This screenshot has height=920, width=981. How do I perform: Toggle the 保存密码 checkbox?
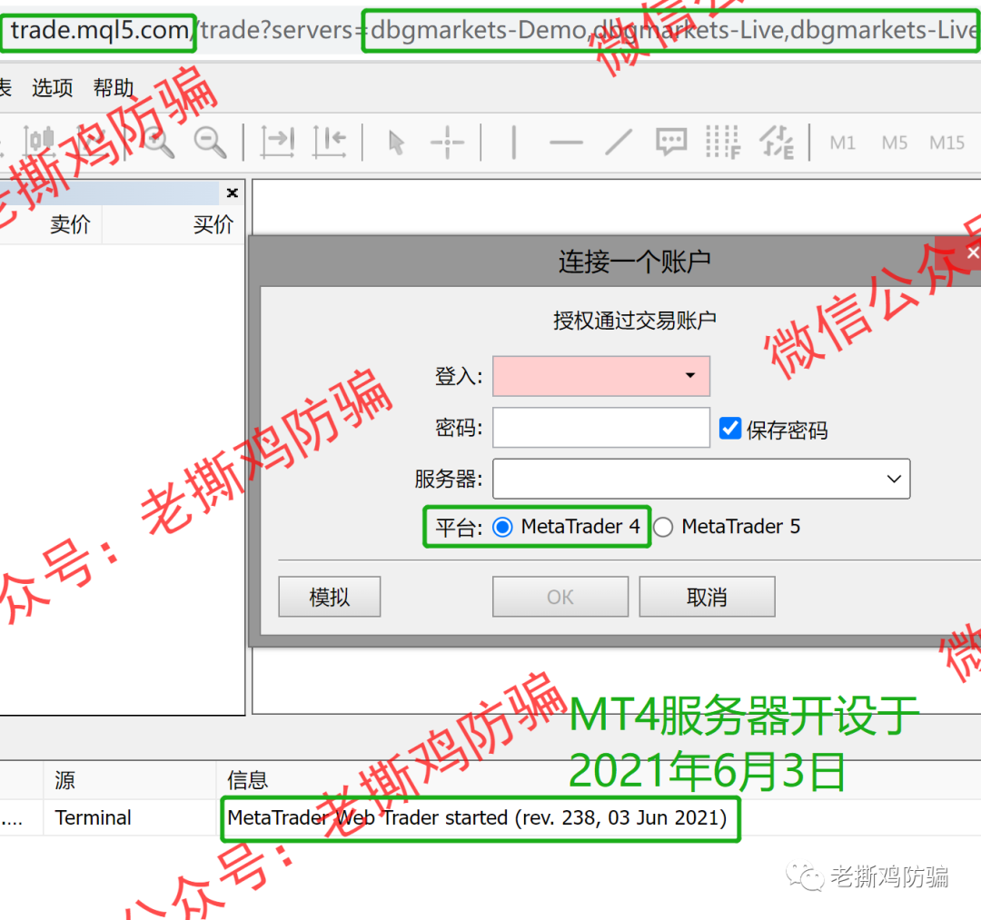tap(730, 429)
